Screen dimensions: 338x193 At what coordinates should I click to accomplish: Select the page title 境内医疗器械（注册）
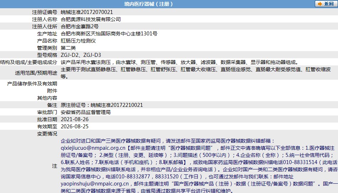(x=148, y=4)
